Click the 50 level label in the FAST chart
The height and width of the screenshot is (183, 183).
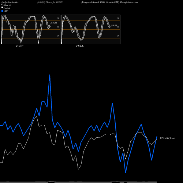pyautogui.click(x=58, y=27)
